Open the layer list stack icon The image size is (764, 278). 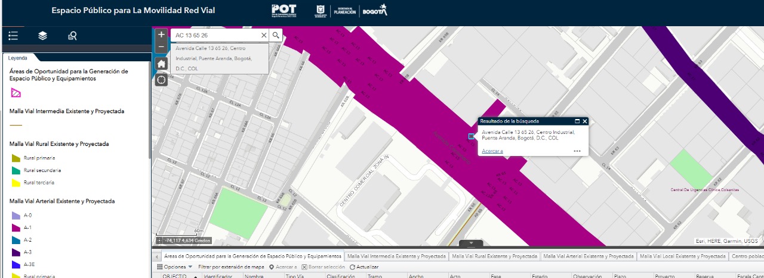click(42, 36)
